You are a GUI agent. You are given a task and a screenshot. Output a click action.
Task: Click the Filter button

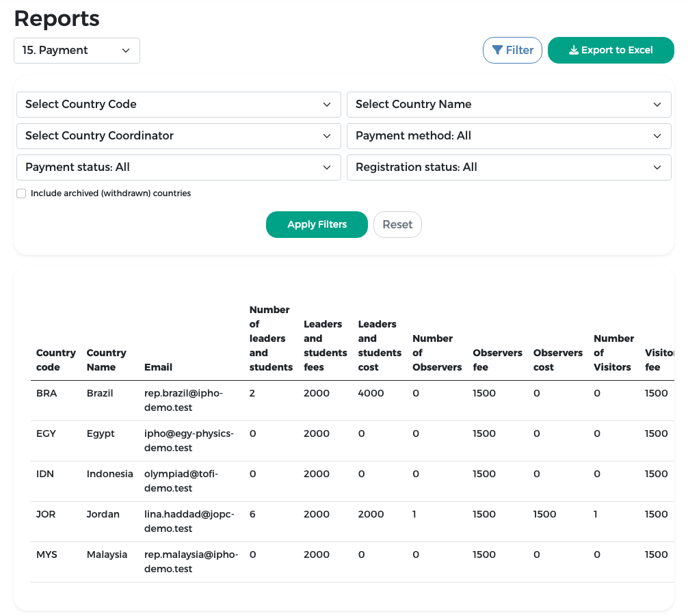[512, 51]
